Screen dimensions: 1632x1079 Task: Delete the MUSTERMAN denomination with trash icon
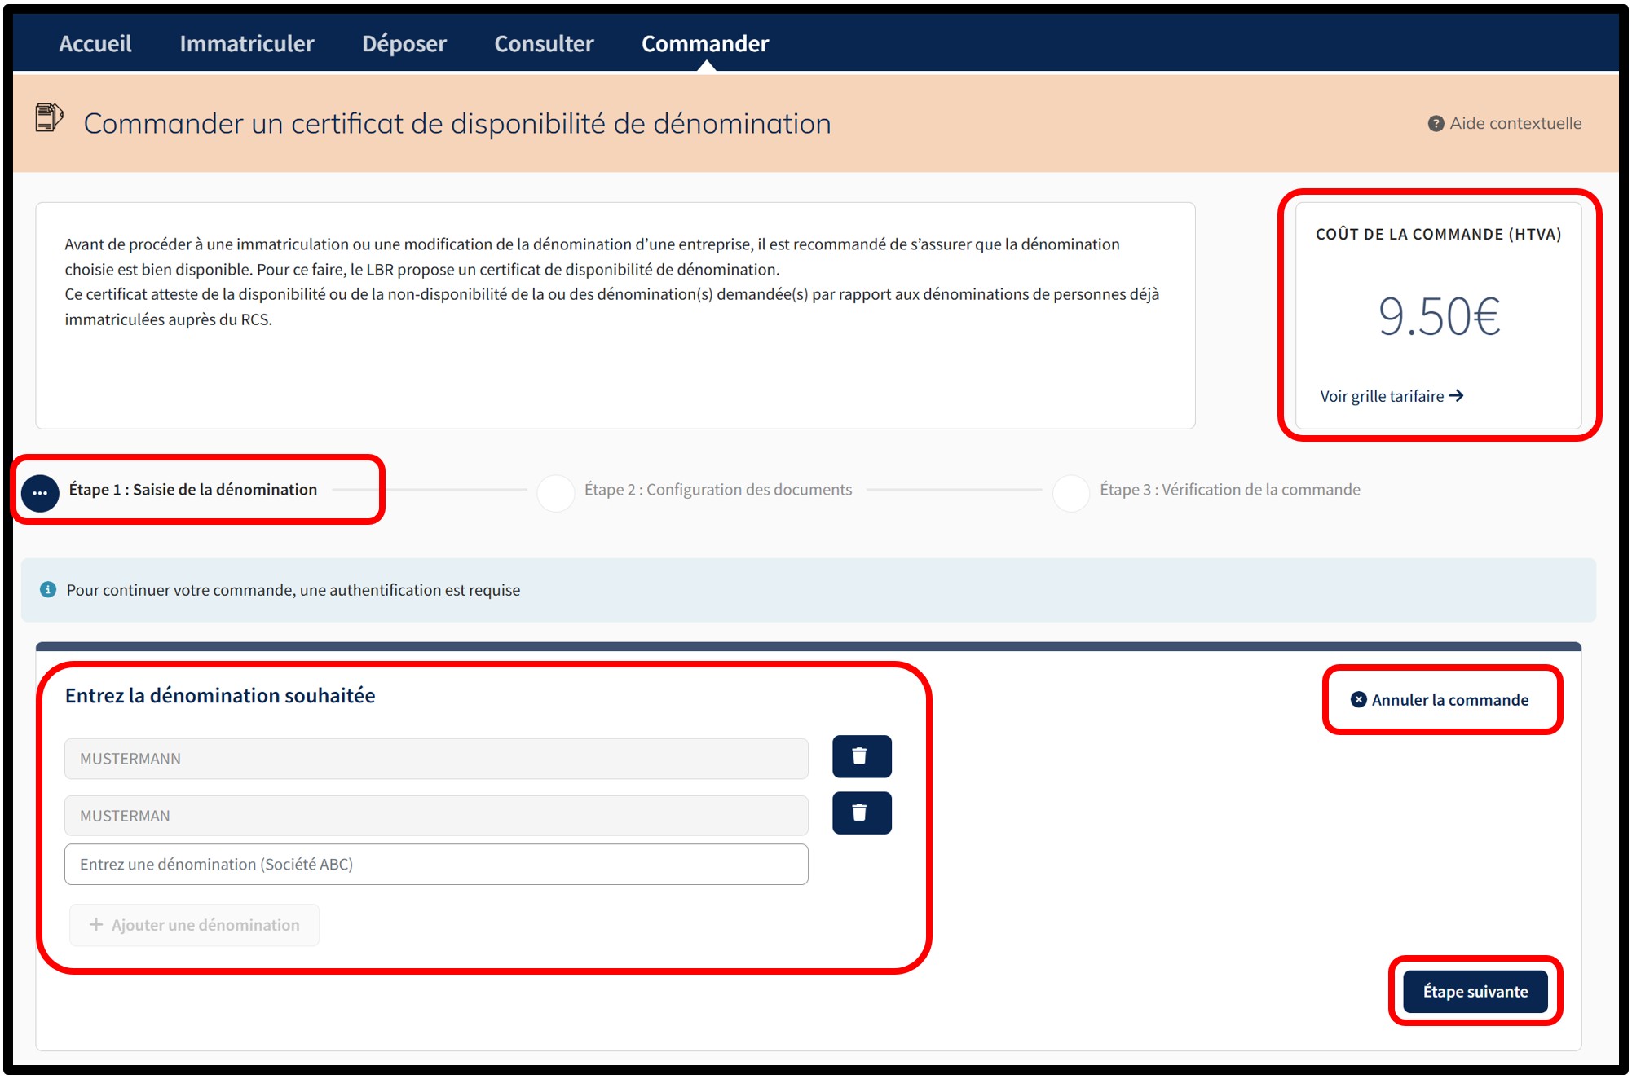pyautogui.click(x=861, y=813)
